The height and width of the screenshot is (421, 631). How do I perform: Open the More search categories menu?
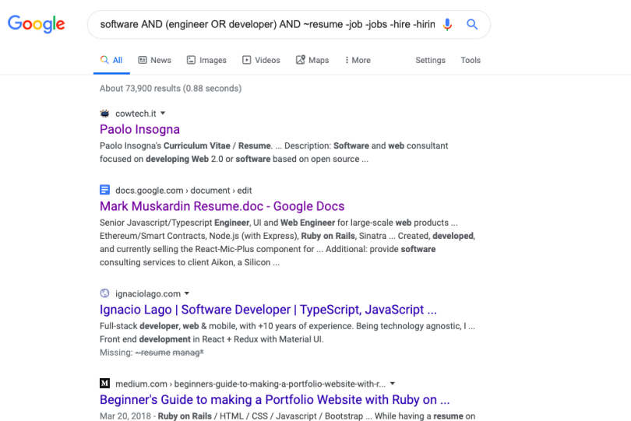[x=358, y=61]
